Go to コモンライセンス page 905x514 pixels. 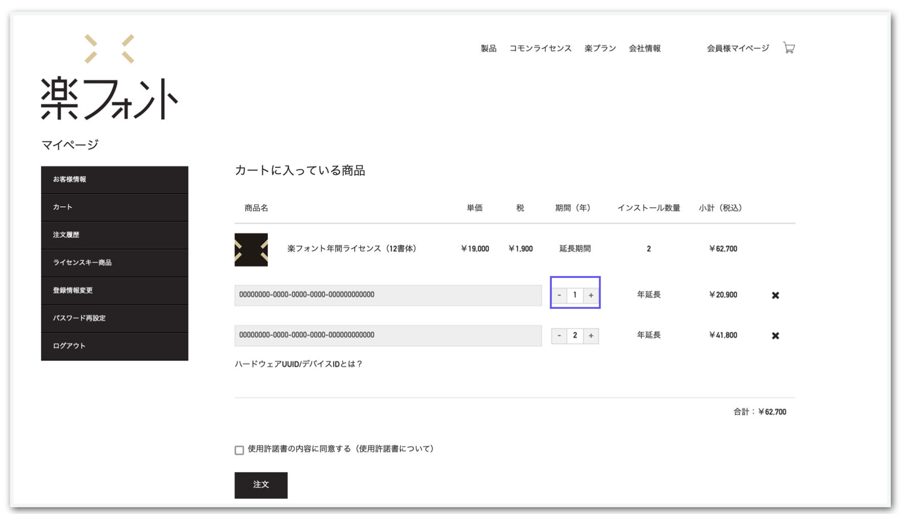pos(540,49)
